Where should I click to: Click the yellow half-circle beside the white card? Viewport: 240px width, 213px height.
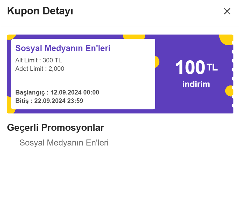157,62
